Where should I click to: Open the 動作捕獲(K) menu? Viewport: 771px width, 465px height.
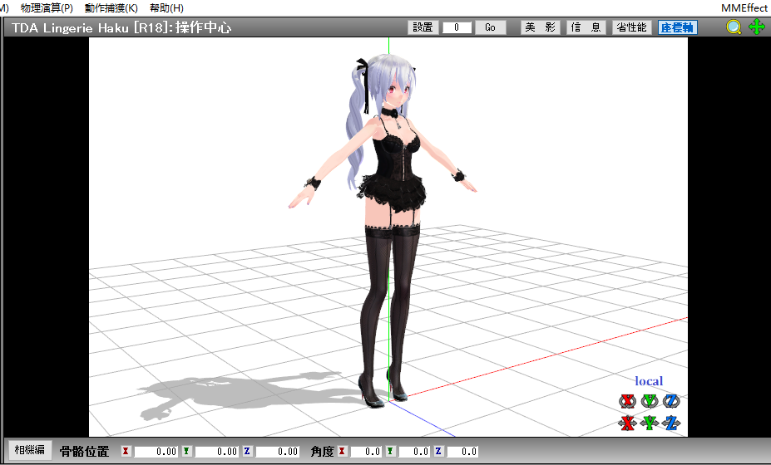111,7
